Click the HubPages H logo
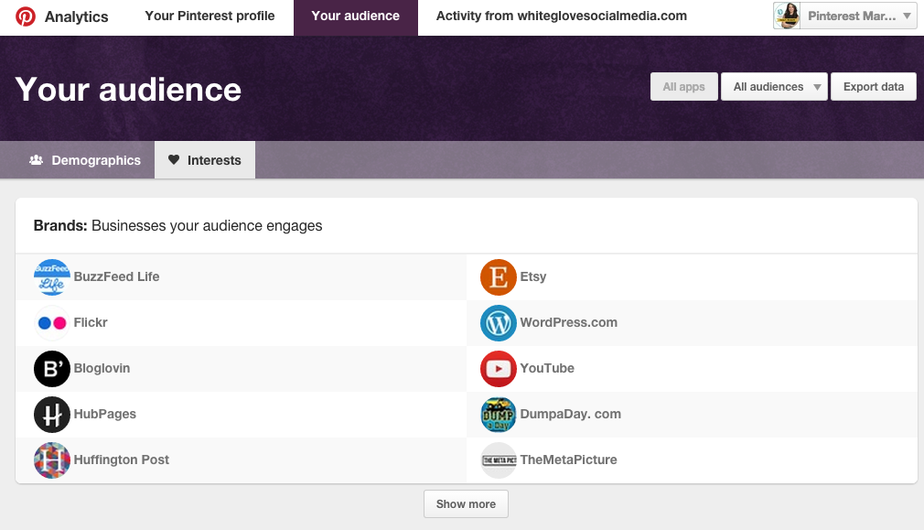The image size is (924, 530). [52, 415]
